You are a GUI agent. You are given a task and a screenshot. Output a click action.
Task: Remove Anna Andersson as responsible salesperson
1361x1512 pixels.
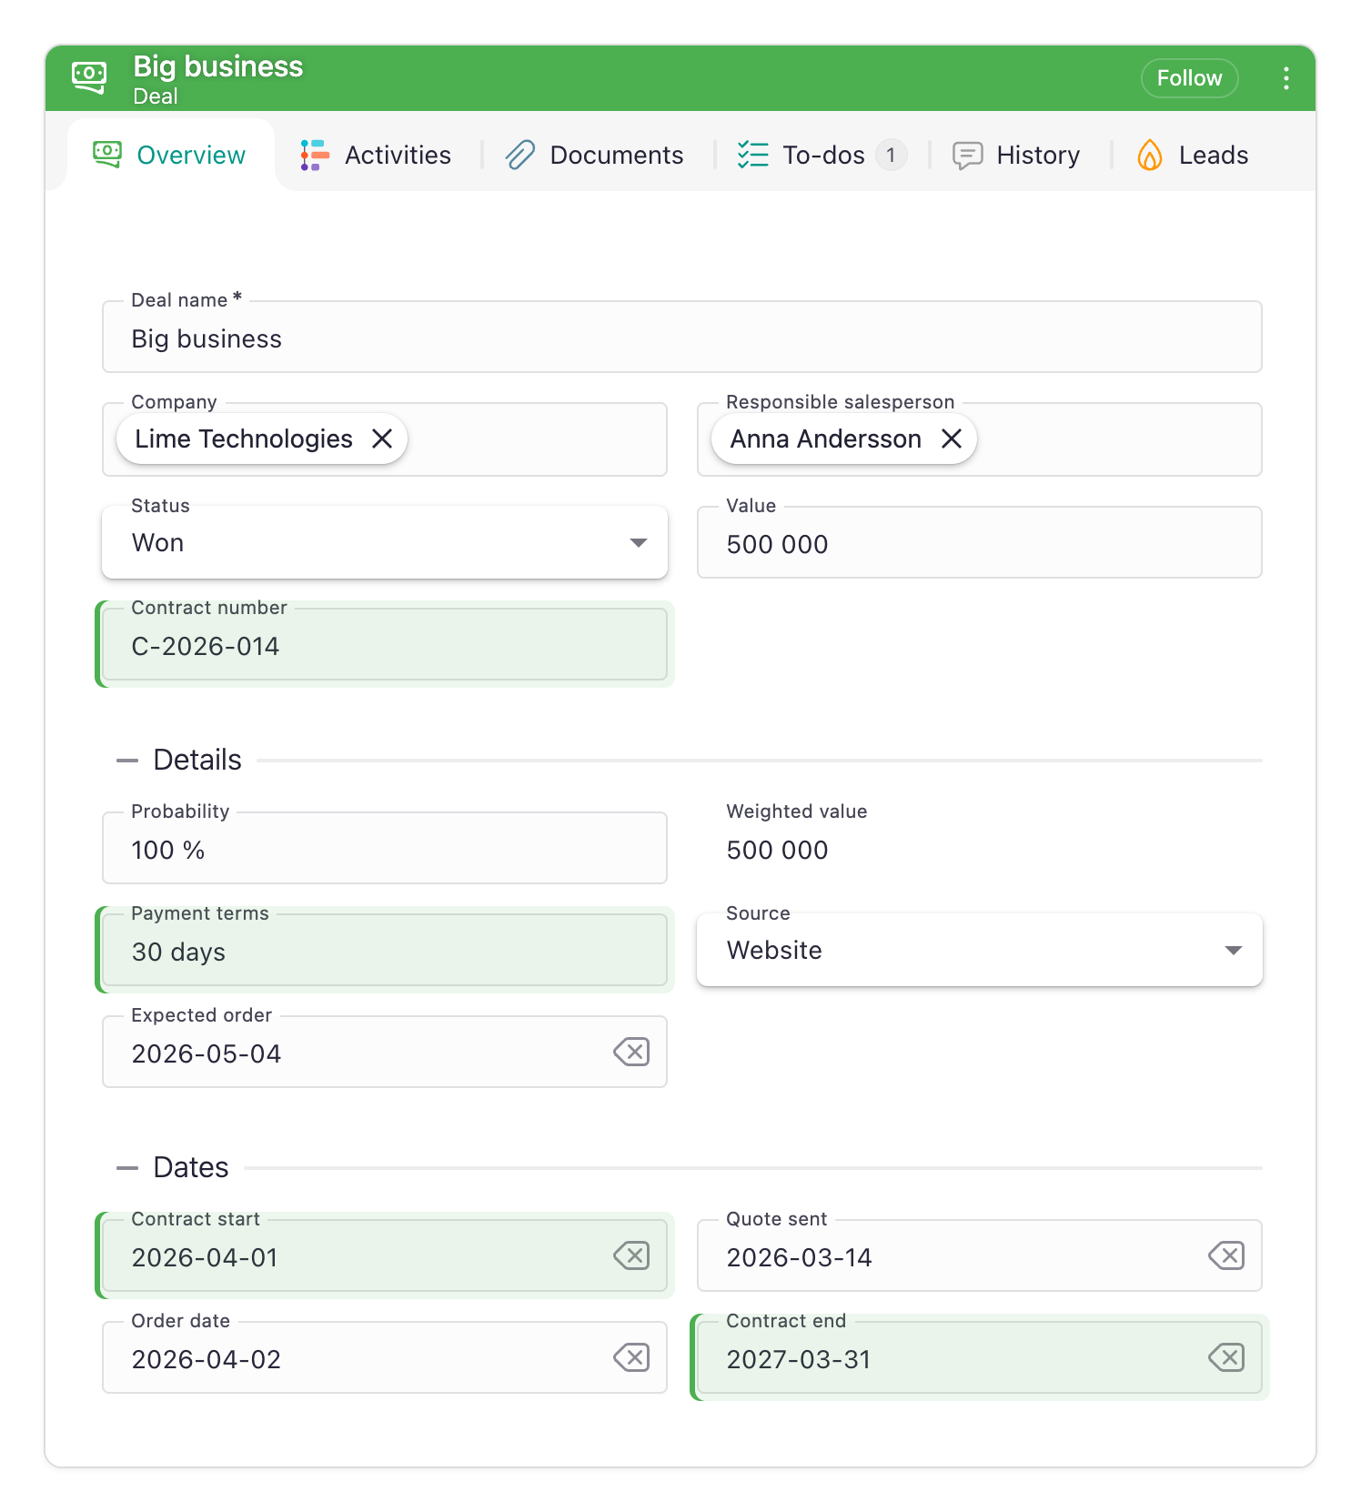tap(952, 438)
